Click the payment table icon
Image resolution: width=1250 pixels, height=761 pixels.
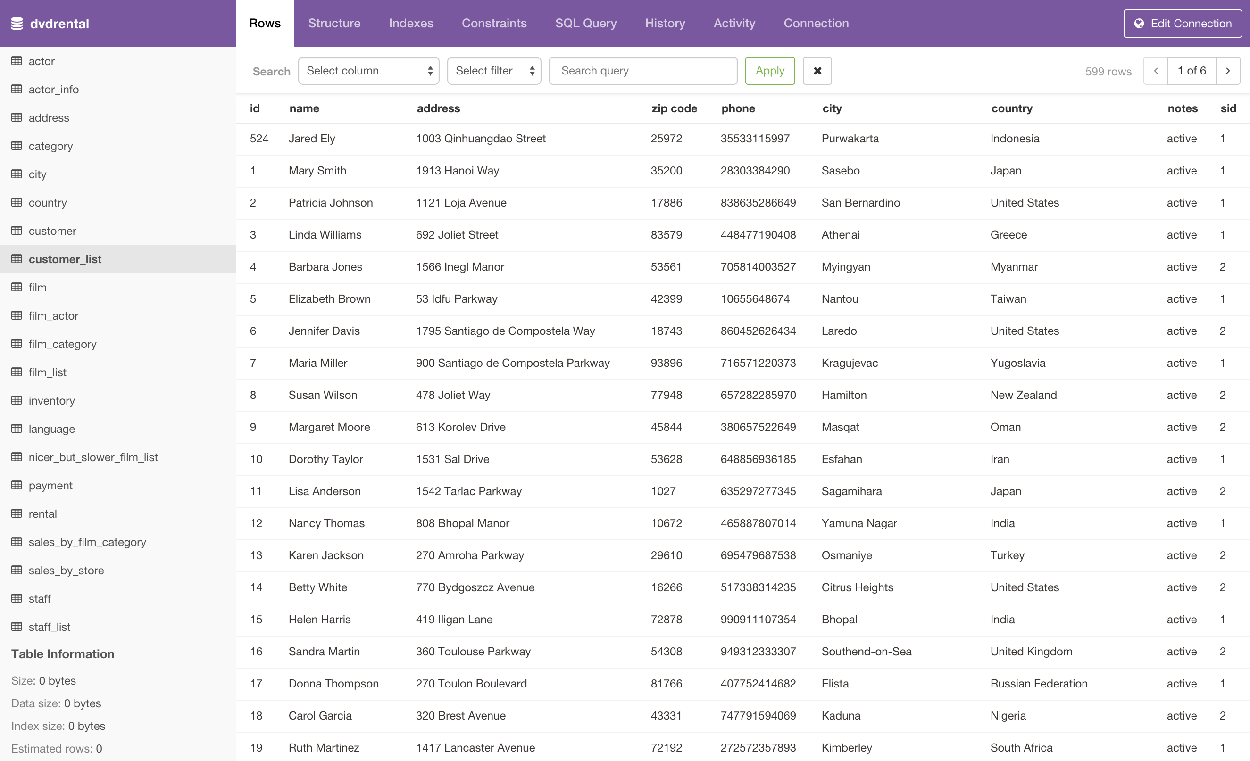16,485
